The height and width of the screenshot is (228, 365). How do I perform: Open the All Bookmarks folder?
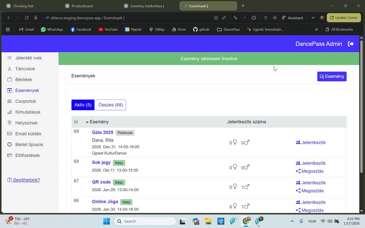point(339,29)
